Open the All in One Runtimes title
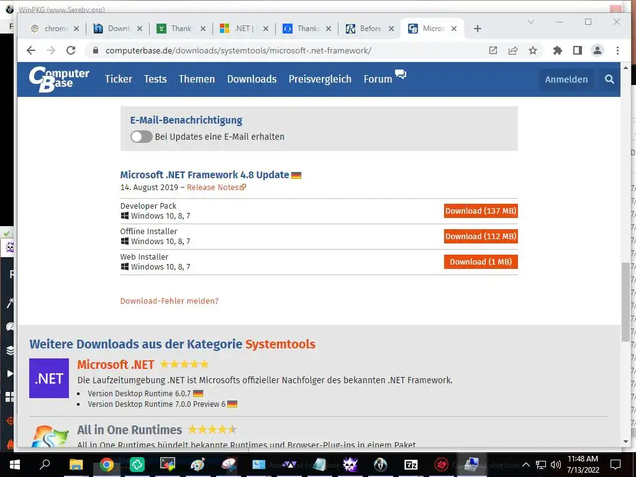 point(129,430)
